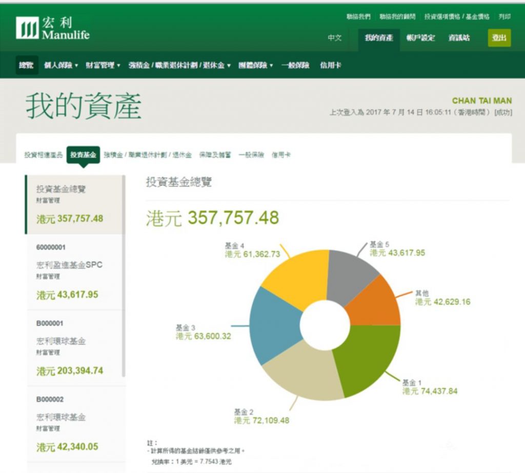Click the large total 港元 357,757.48 above chart

point(213,218)
